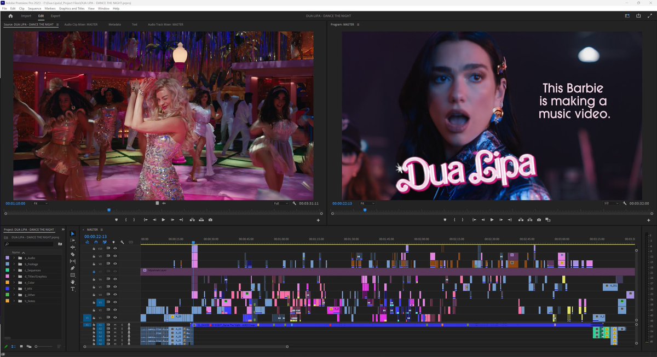Toggle V10 track visibility eye
This screenshot has height=357, width=657.
tap(115, 248)
